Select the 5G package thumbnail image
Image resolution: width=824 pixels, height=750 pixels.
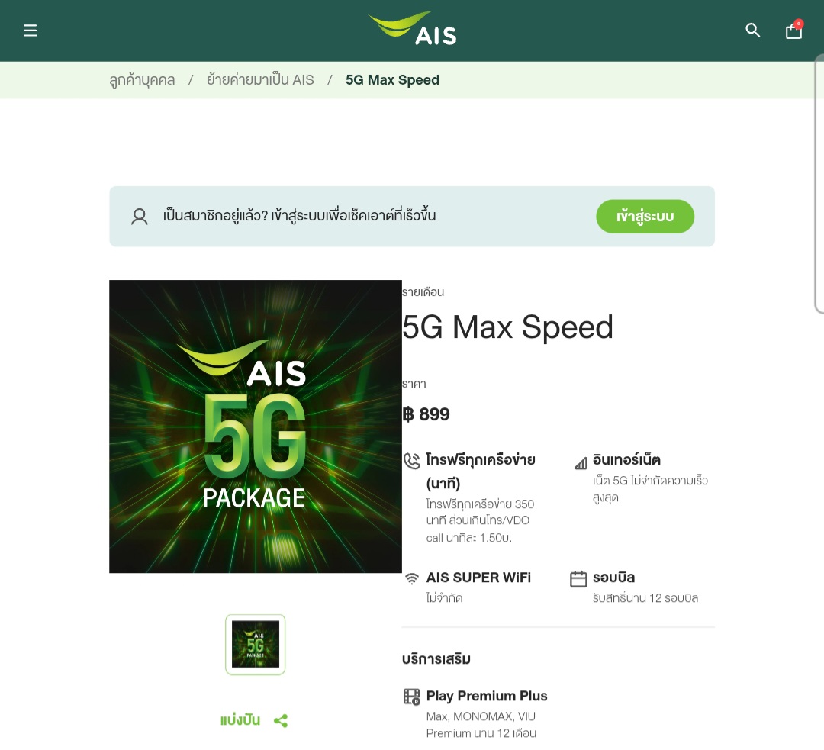(x=256, y=645)
